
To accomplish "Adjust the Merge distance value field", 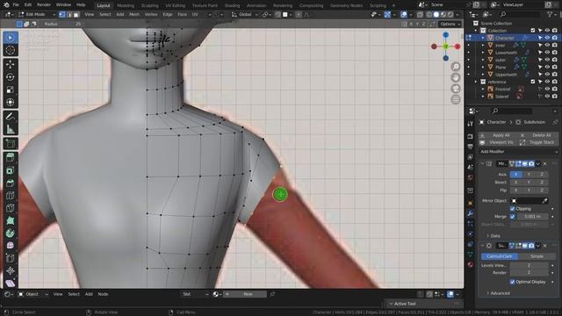I will point(533,217).
